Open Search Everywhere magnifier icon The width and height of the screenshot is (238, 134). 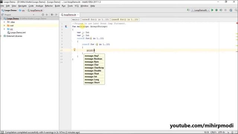click(236, 10)
